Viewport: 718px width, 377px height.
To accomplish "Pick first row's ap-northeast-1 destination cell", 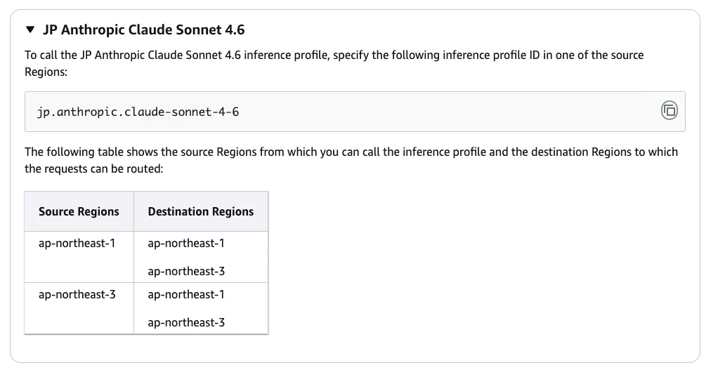I will [x=186, y=244].
